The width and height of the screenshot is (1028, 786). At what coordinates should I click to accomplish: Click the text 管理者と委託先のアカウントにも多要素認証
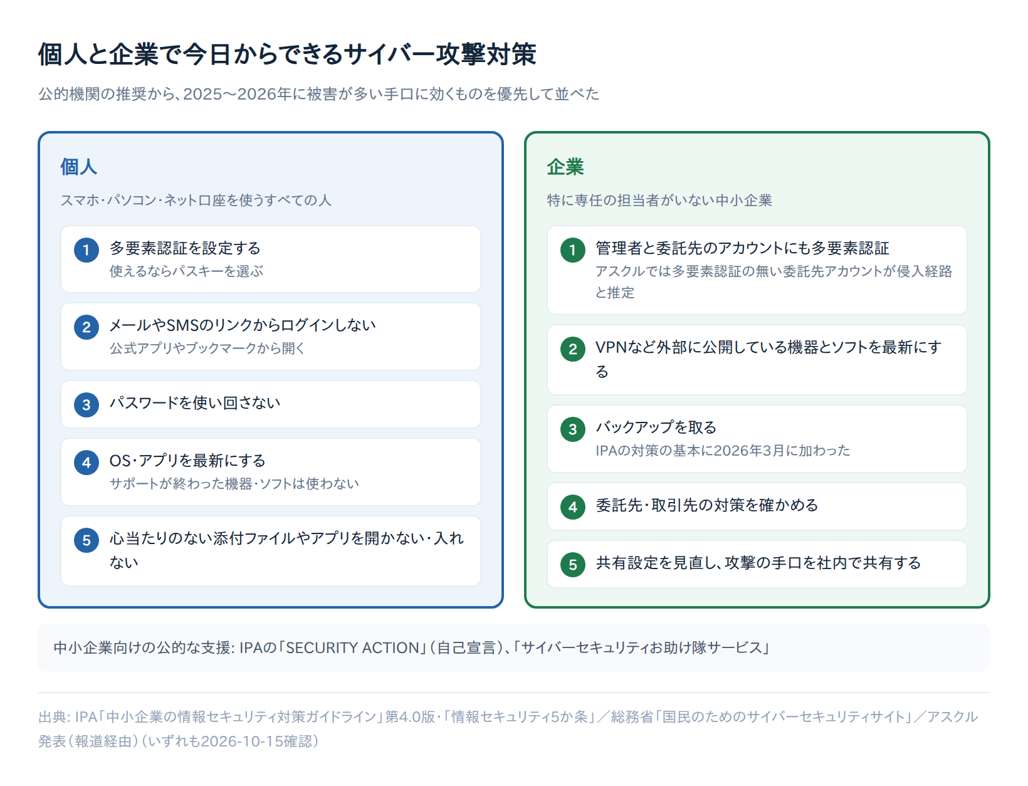pyautogui.click(x=742, y=248)
